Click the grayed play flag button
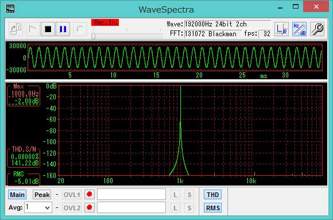Screen dimensions: 333x220 pyautogui.click(x=33, y=29)
